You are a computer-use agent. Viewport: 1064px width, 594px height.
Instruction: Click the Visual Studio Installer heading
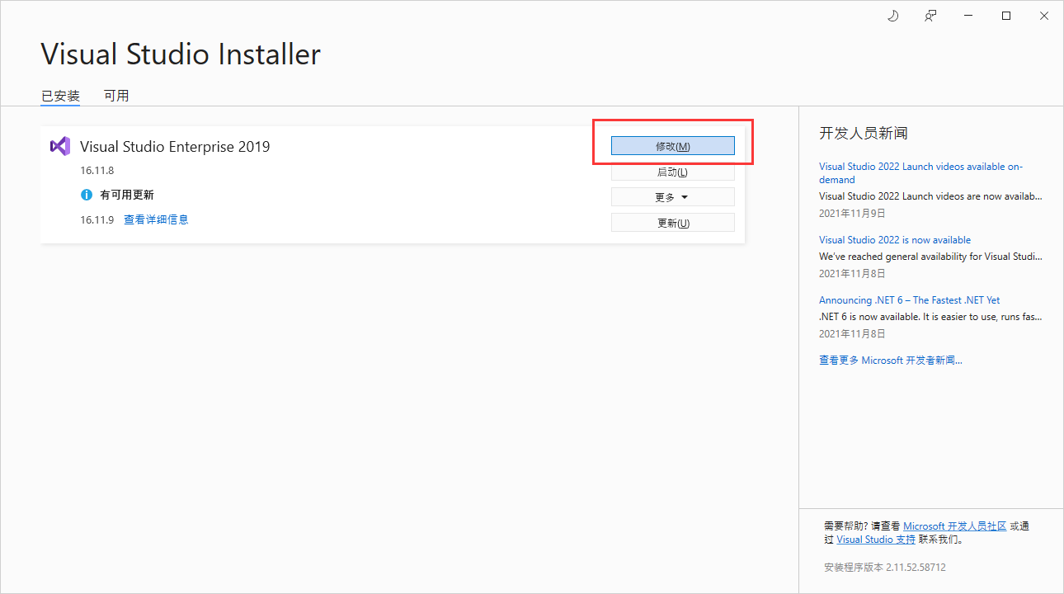coord(181,54)
